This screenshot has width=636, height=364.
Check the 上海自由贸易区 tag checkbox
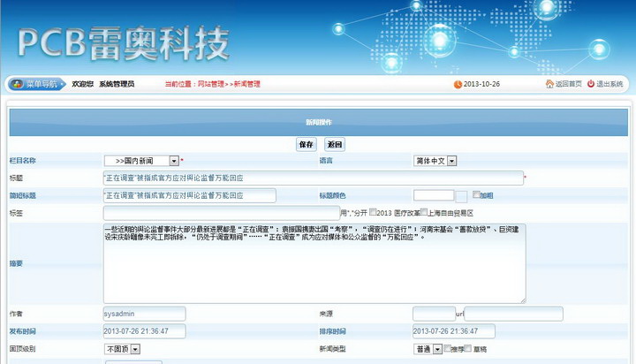[x=424, y=212]
